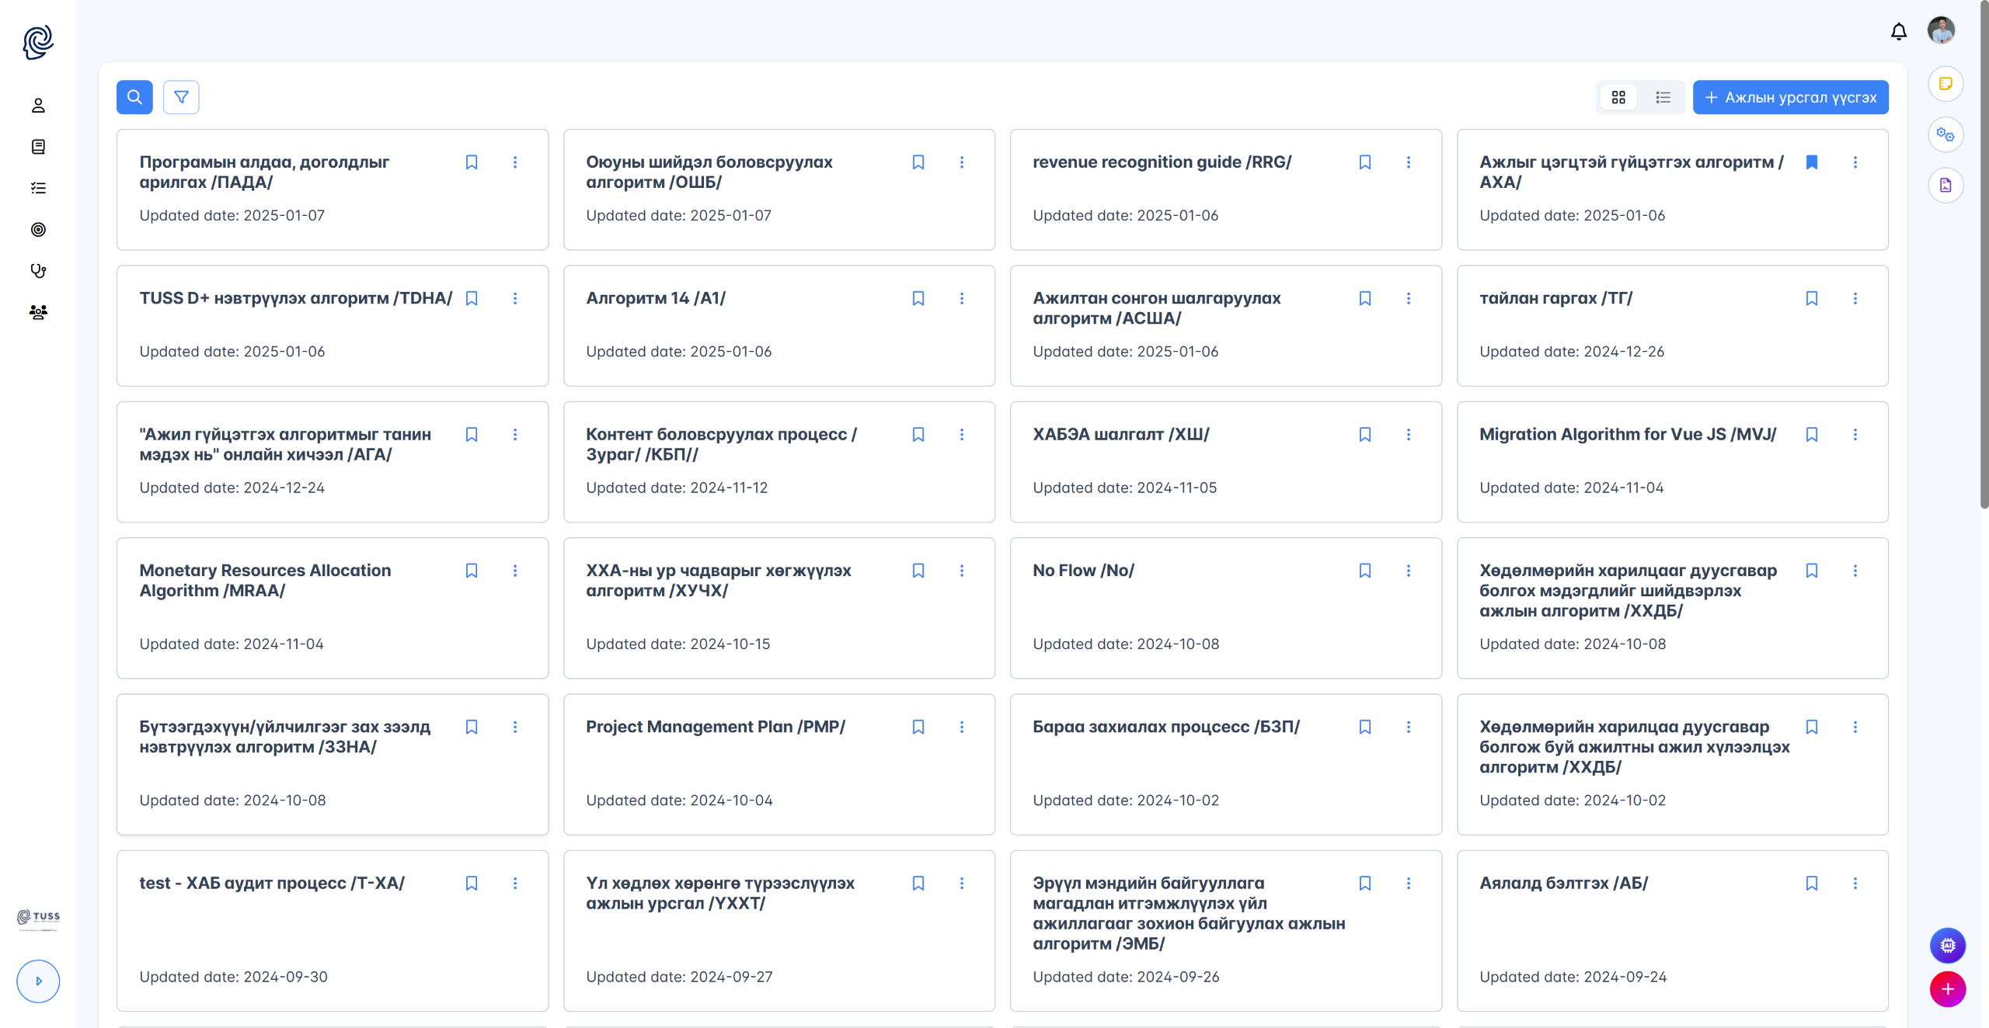The height and width of the screenshot is (1028, 1989).
Task: Click the target icon in left sidebar
Action: coord(38,229)
